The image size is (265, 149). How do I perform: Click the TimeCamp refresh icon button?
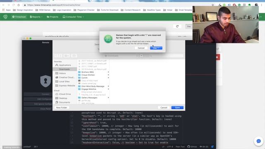tap(177, 26)
